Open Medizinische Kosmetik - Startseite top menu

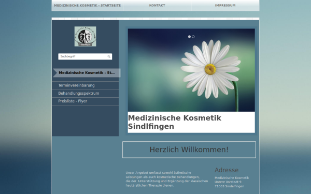pyautogui.click(x=87, y=5)
